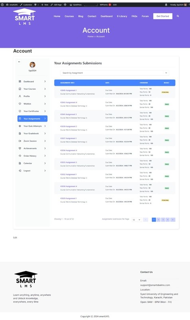Click the Zoom Session camera icon
190x320 pixels.
click(20, 141)
